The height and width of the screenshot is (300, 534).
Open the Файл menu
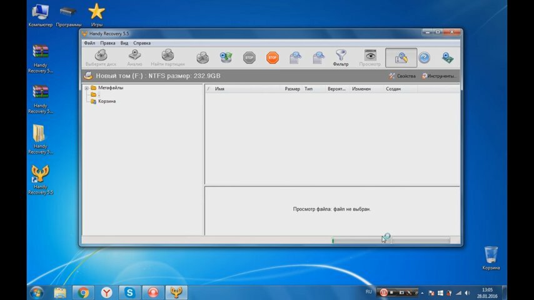pos(89,43)
